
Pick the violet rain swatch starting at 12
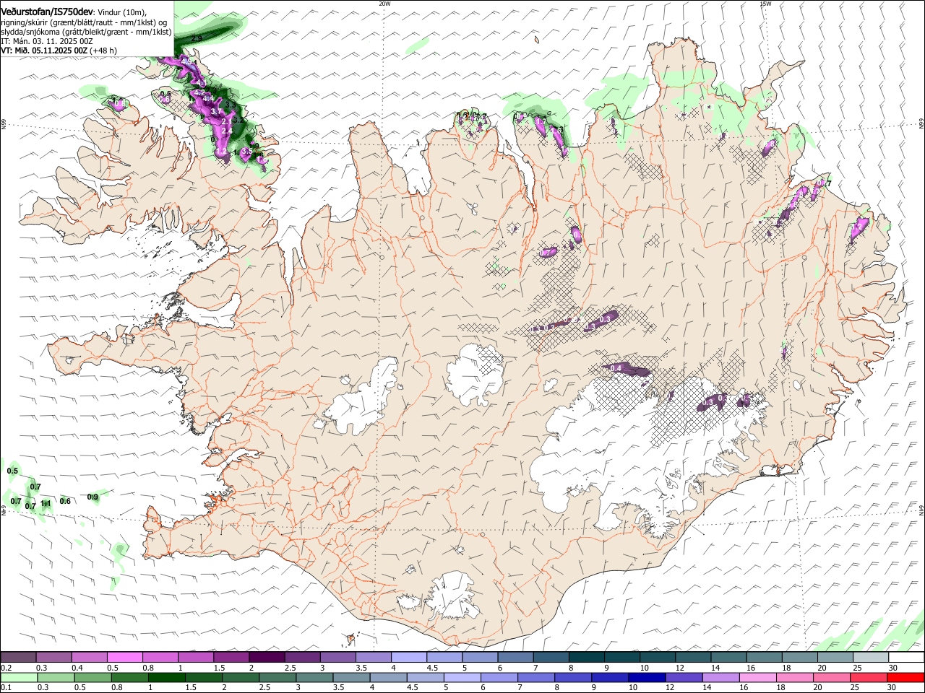pyautogui.click(x=684, y=678)
